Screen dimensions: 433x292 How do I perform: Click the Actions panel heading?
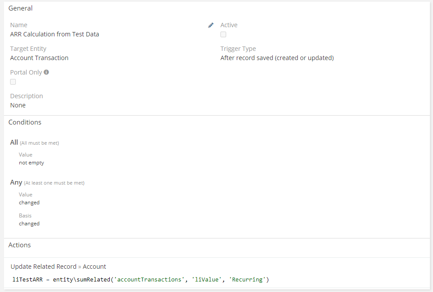pyautogui.click(x=19, y=245)
